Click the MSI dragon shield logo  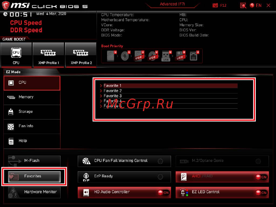coord(6,5)
